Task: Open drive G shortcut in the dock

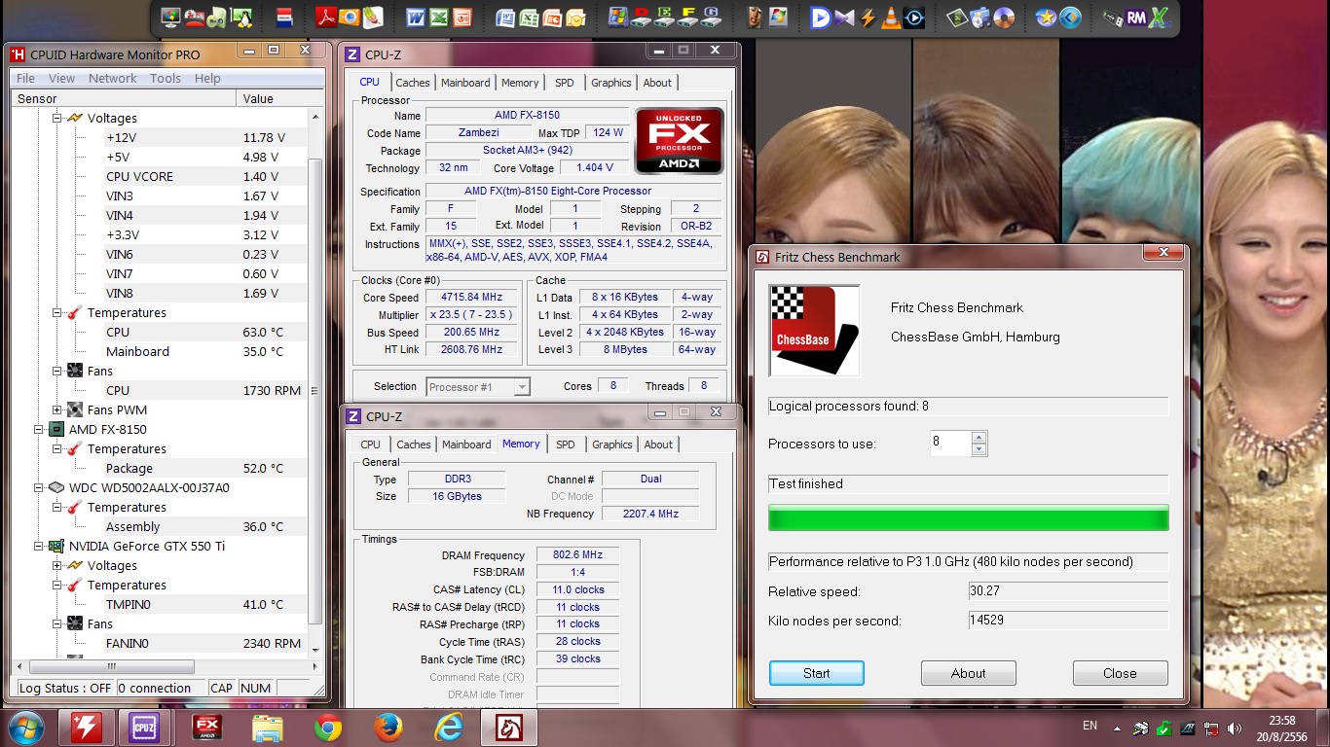Action: coord(711,17)
